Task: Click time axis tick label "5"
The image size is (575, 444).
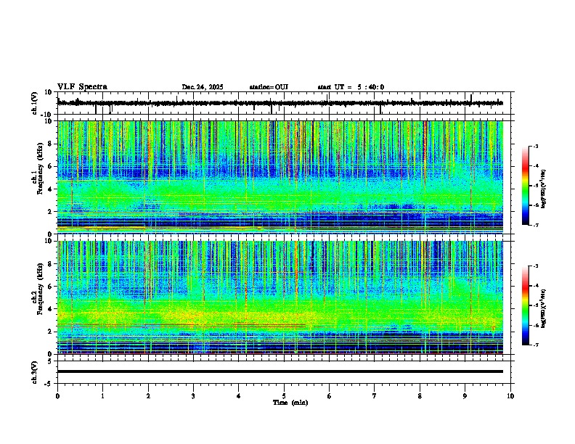Action: click(284, 396)
